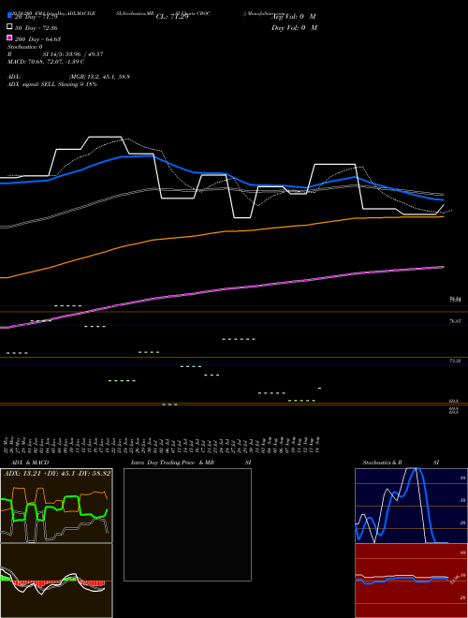The image size is (468, 618).
Task: Click the ADX green line chart
Action: point(56,510)
